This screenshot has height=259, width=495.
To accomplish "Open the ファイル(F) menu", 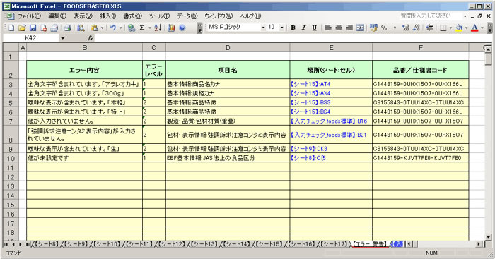I will (29, 16).
